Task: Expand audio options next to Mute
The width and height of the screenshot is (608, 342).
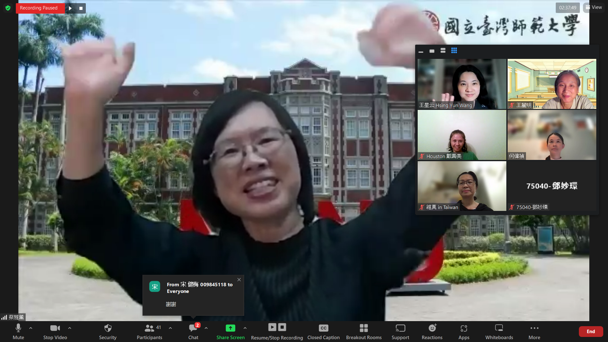Action: tap(30, 328)
